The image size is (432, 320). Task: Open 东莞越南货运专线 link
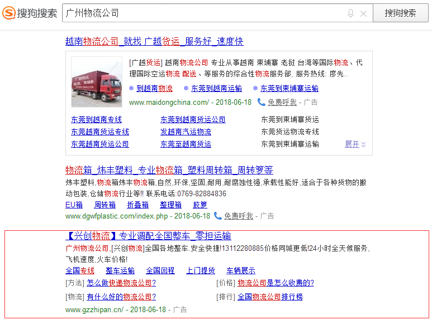pos(100,132)
